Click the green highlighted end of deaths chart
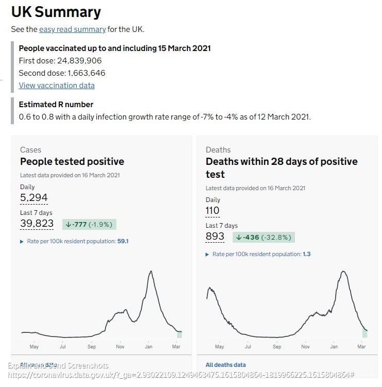This screenshot has height=387, width=382. [x=364, y=332]
